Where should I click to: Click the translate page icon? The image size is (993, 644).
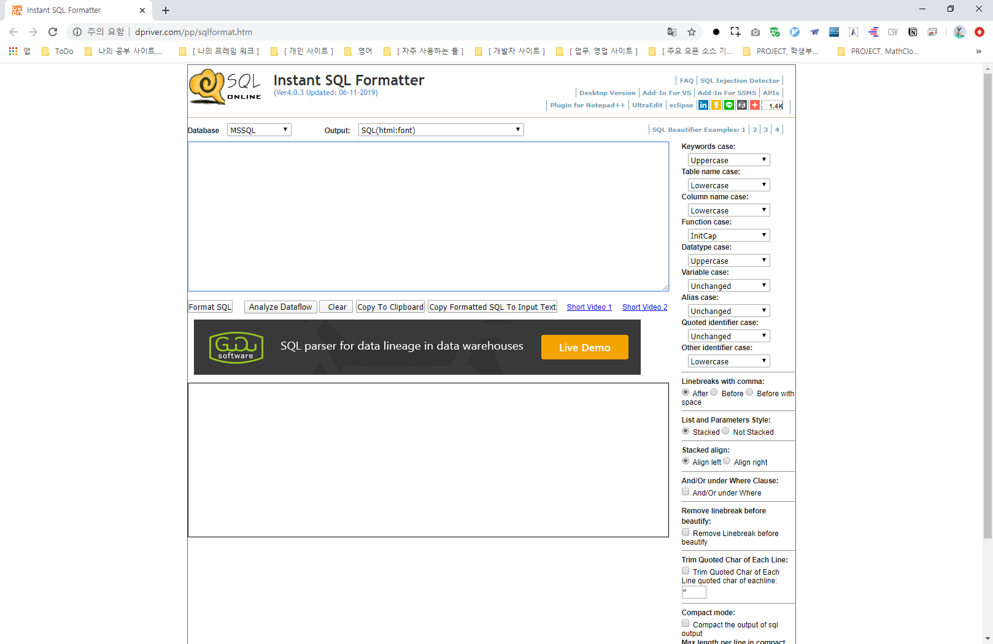(672, 32)
